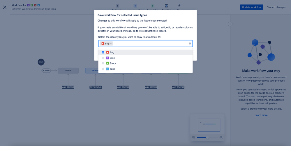Clear all selected issue types
Image resolution: width=291 pixels, height=146 pixels.
[190, 43]
